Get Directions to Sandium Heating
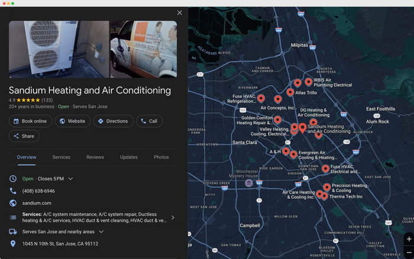Image resolution: width=414 pixels, height=259 pixels. (x=114, y=121)
